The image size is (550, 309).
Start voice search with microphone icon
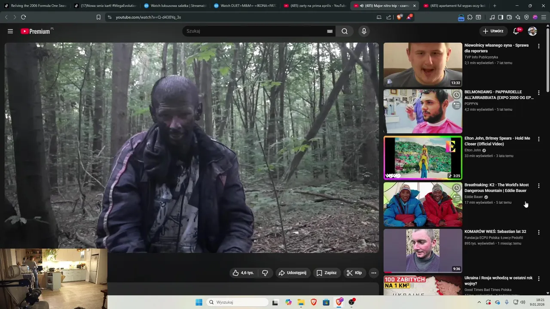[364, 31]
